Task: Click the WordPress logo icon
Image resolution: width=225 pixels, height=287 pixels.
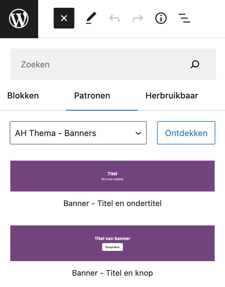Action: tap(19, 18)
